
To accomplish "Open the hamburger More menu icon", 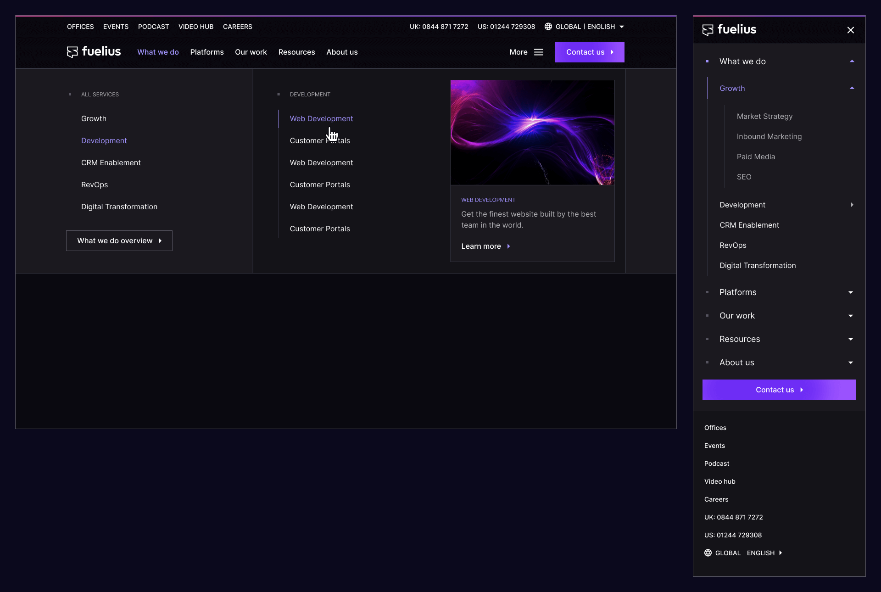I will tap(539, 52).
